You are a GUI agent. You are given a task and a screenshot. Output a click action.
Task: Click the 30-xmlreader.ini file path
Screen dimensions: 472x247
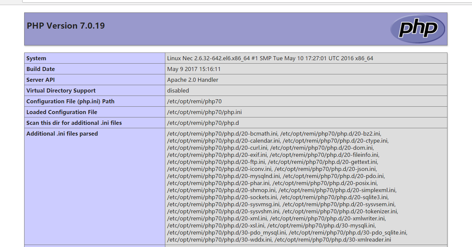pos(333,240)
